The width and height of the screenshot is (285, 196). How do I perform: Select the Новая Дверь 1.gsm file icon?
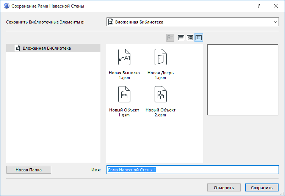(x=160, y=57)
